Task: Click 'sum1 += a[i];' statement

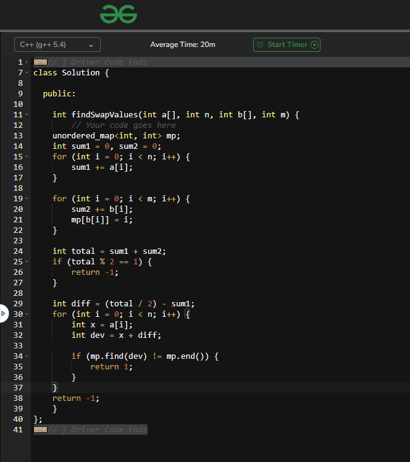Action: (102, 167)
